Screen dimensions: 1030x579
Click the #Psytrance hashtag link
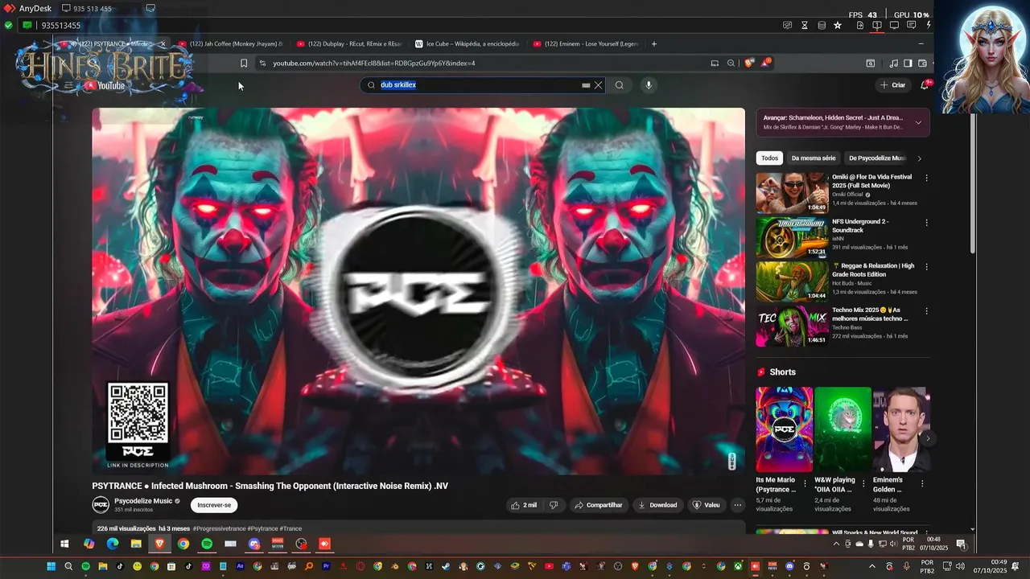(x=262, y=529)
